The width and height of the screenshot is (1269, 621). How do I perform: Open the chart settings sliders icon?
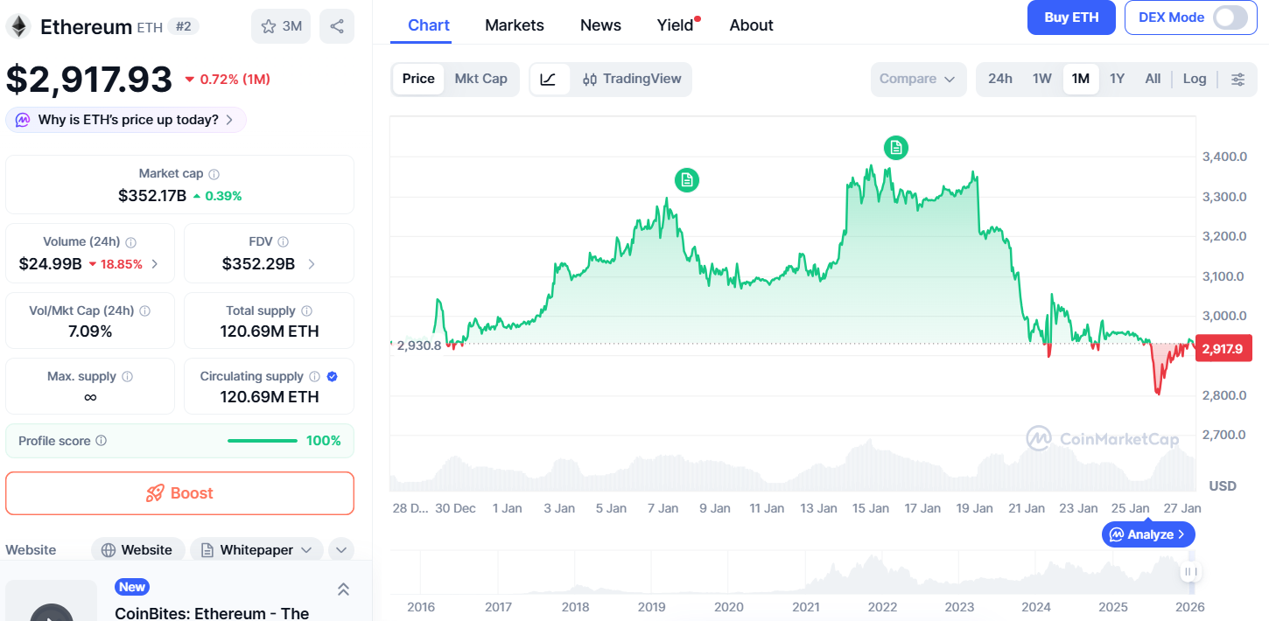tap(1237, 79)
